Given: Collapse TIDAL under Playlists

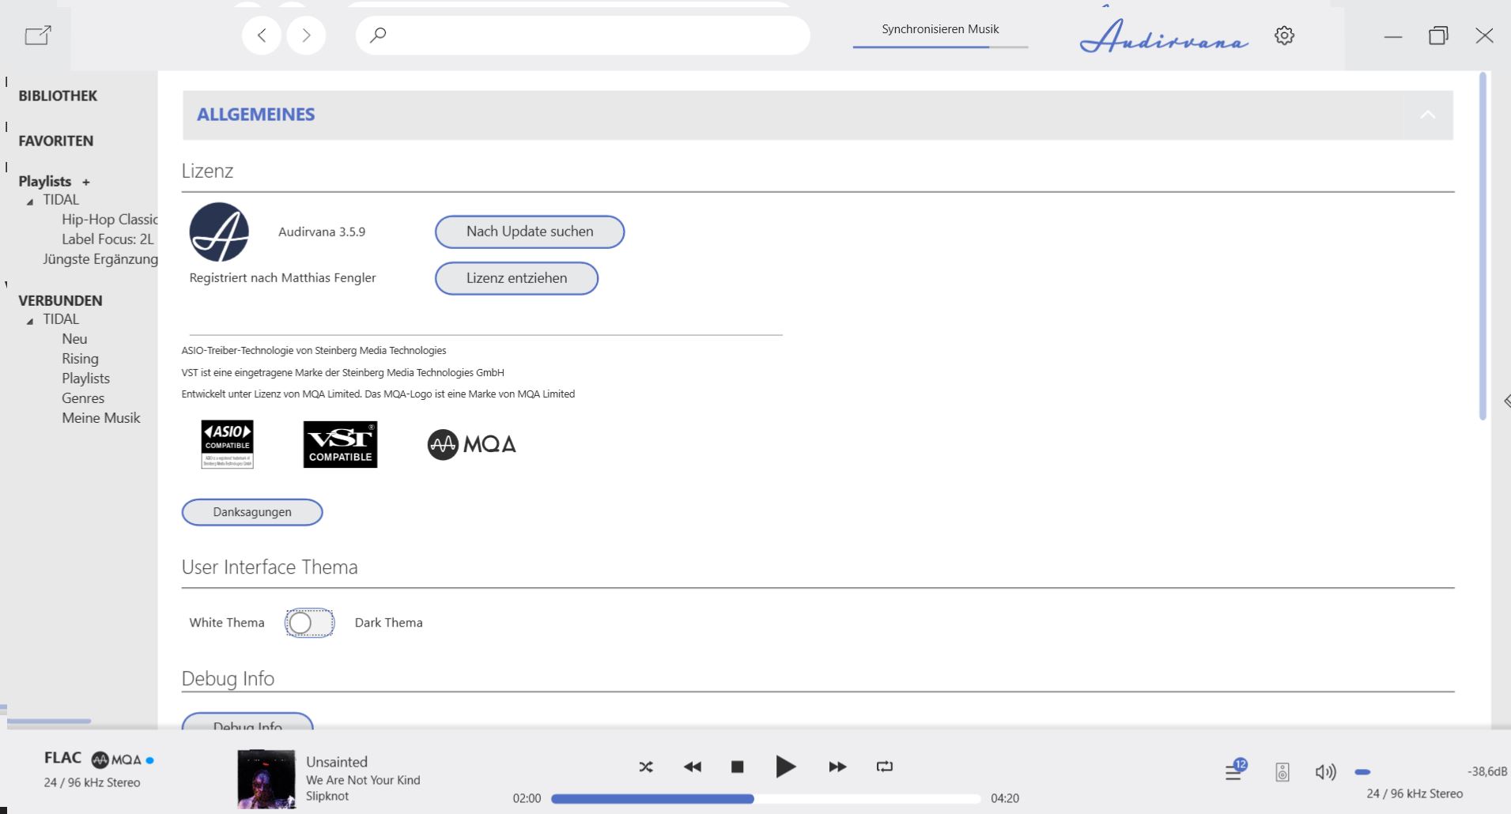Looking at the screenshot, I should (30, 202).
